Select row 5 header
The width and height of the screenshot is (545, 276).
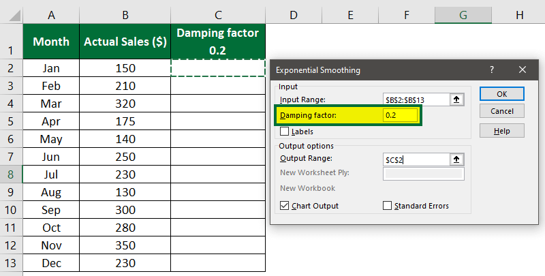click(11, 121)
